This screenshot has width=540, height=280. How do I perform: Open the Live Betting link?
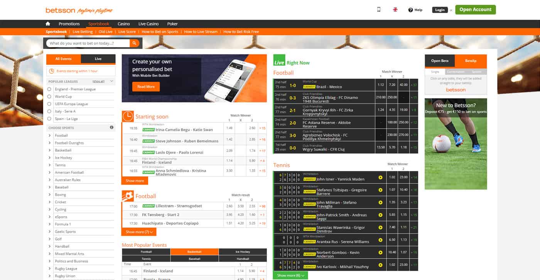(83, 32)
